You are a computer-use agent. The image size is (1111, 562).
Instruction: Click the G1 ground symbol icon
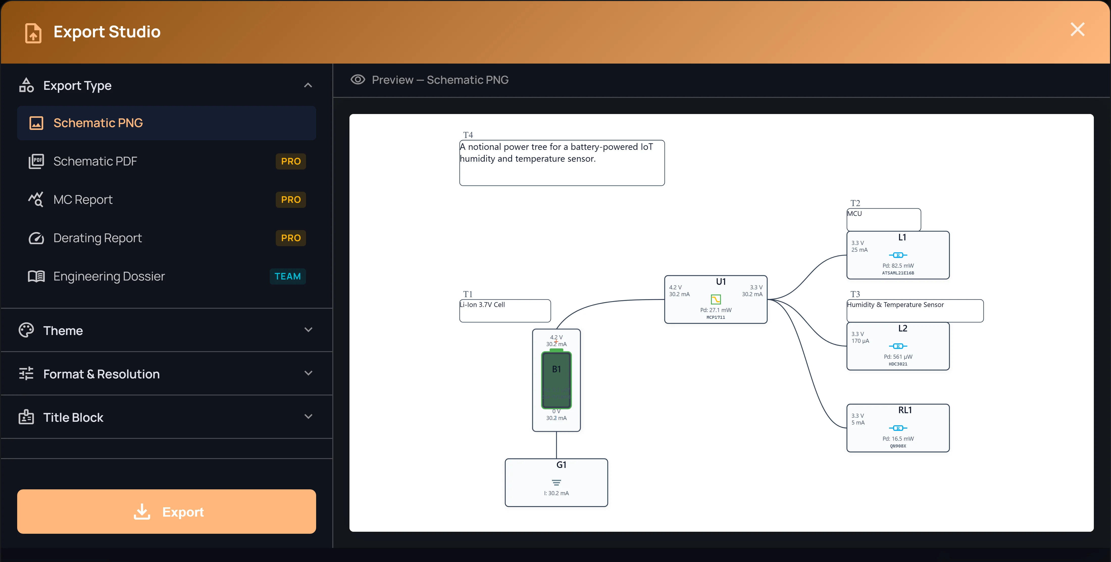pyautogui.click(x=556, y=483)
